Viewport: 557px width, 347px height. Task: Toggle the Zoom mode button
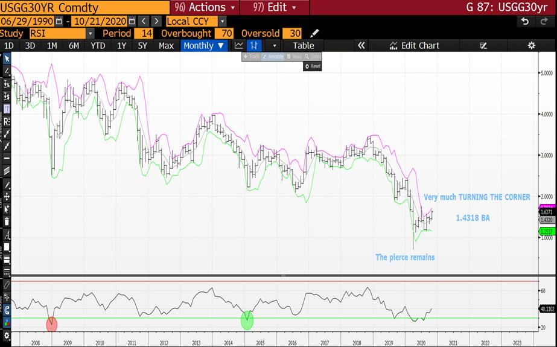pyautogui.click(x=313, y=57)
